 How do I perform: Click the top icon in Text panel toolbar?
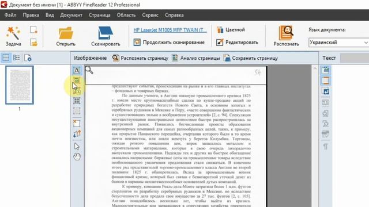[326, 70]
